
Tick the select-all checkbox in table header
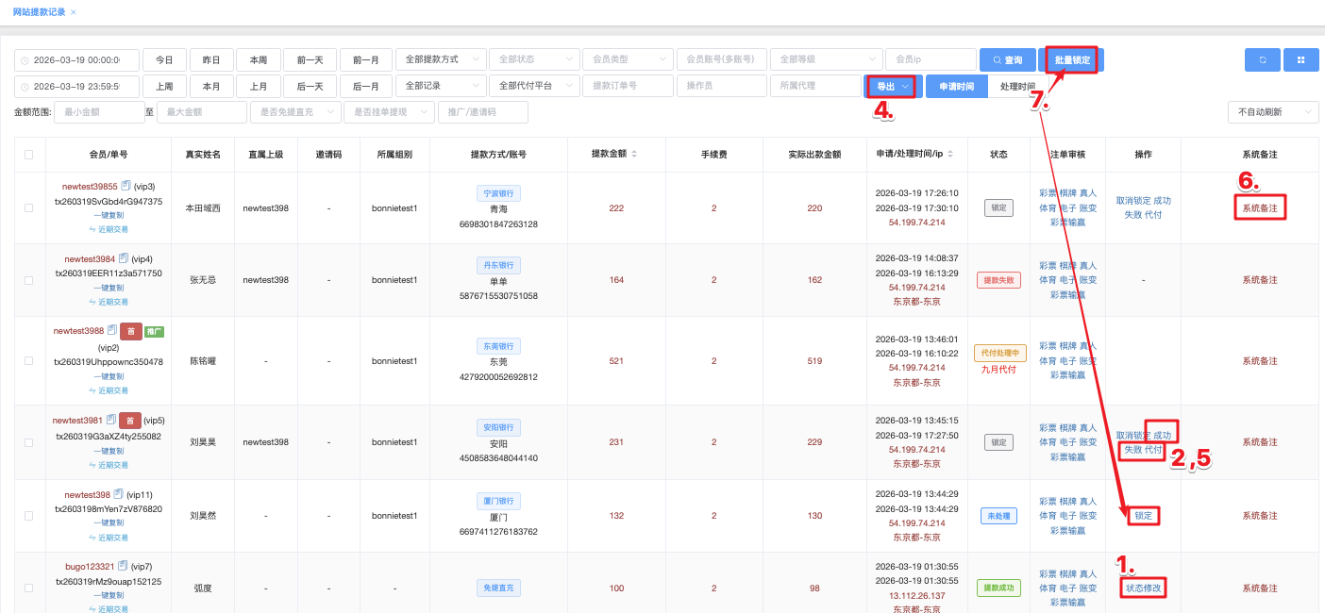click(x=28, y=155)
